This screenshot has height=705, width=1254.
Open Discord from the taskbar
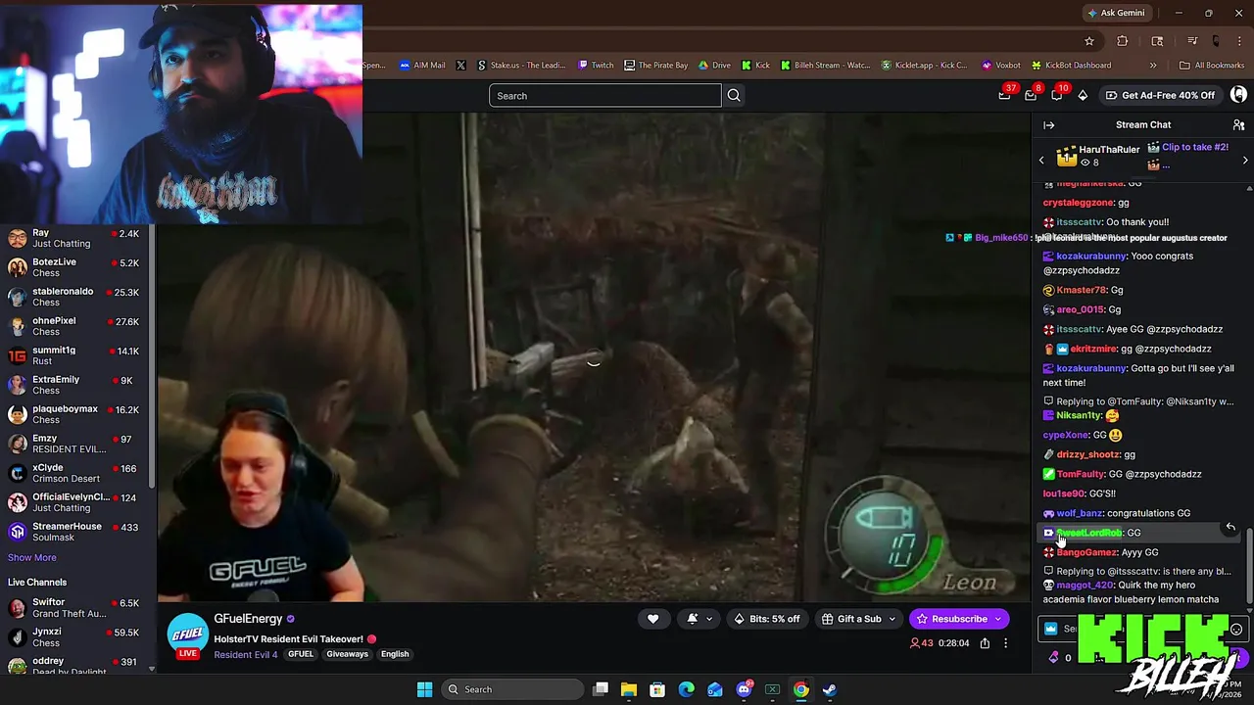(744, 689)
